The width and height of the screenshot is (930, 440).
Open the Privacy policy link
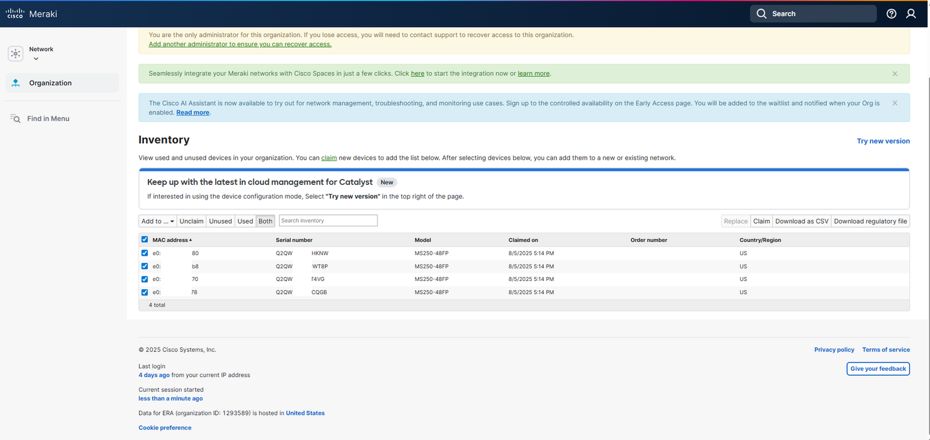(x=834, y=349)
